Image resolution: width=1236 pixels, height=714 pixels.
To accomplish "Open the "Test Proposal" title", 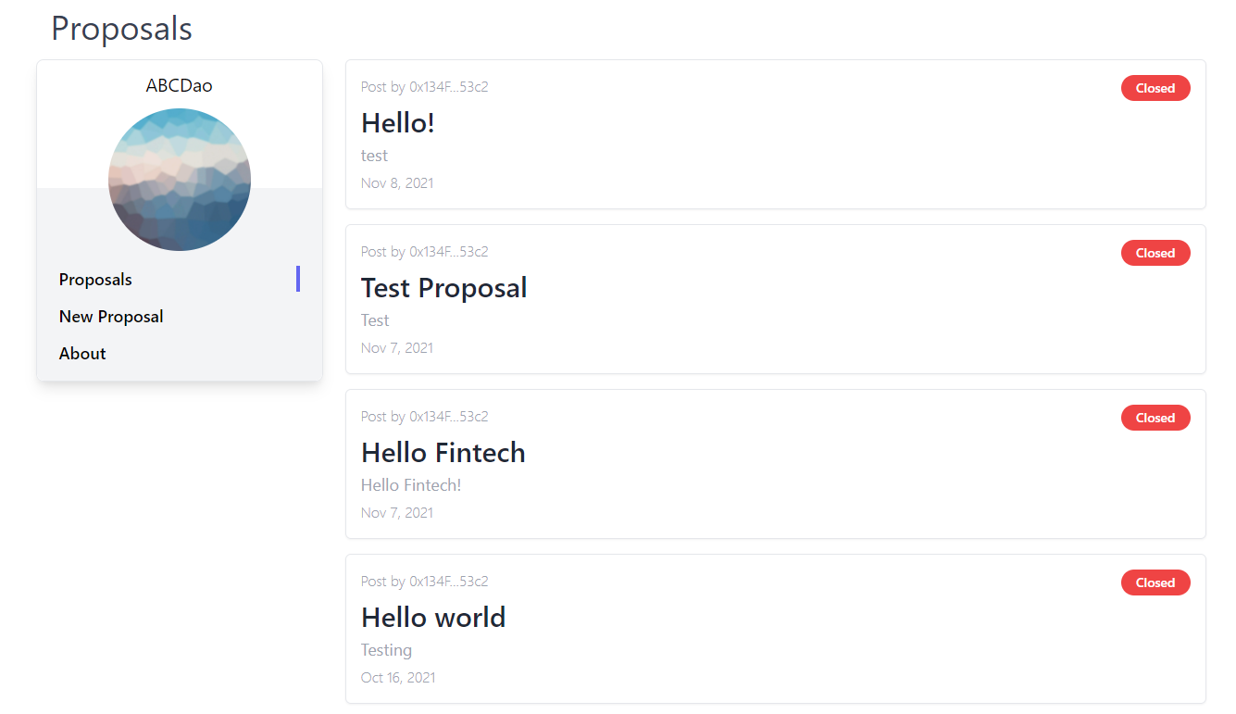I will point(443,287).
